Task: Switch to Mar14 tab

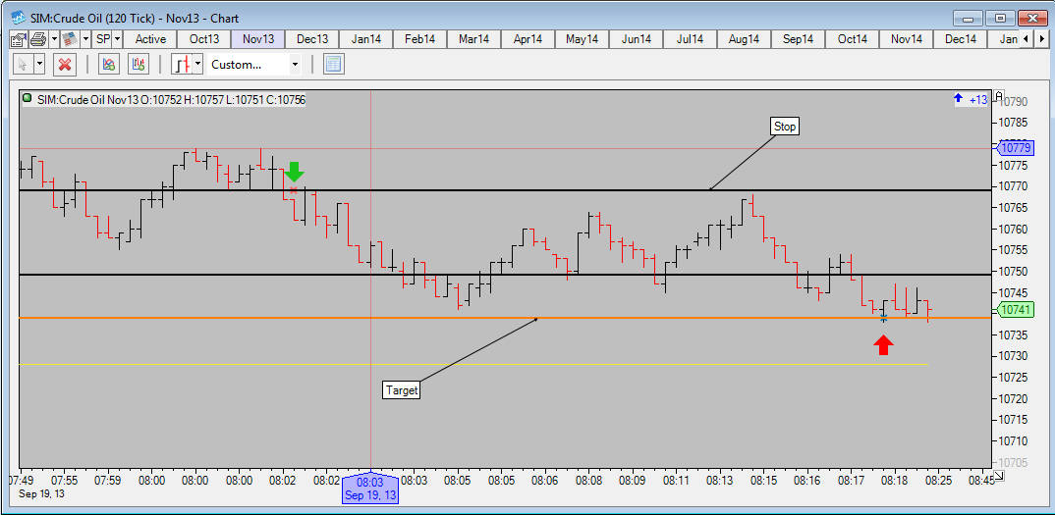Action: [473, 39]
